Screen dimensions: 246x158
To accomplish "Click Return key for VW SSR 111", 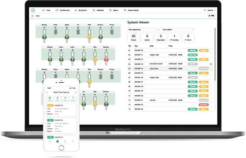I will click(x=192, y=55).
